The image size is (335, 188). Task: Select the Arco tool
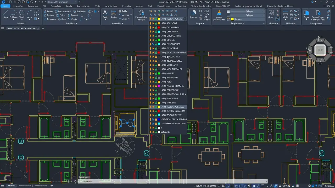tap(30, 14)
